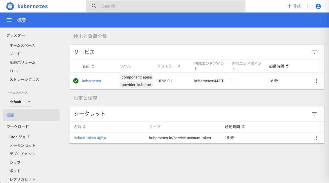
Task: Click the search magnifier icon
Action: (x=94, y=6)
